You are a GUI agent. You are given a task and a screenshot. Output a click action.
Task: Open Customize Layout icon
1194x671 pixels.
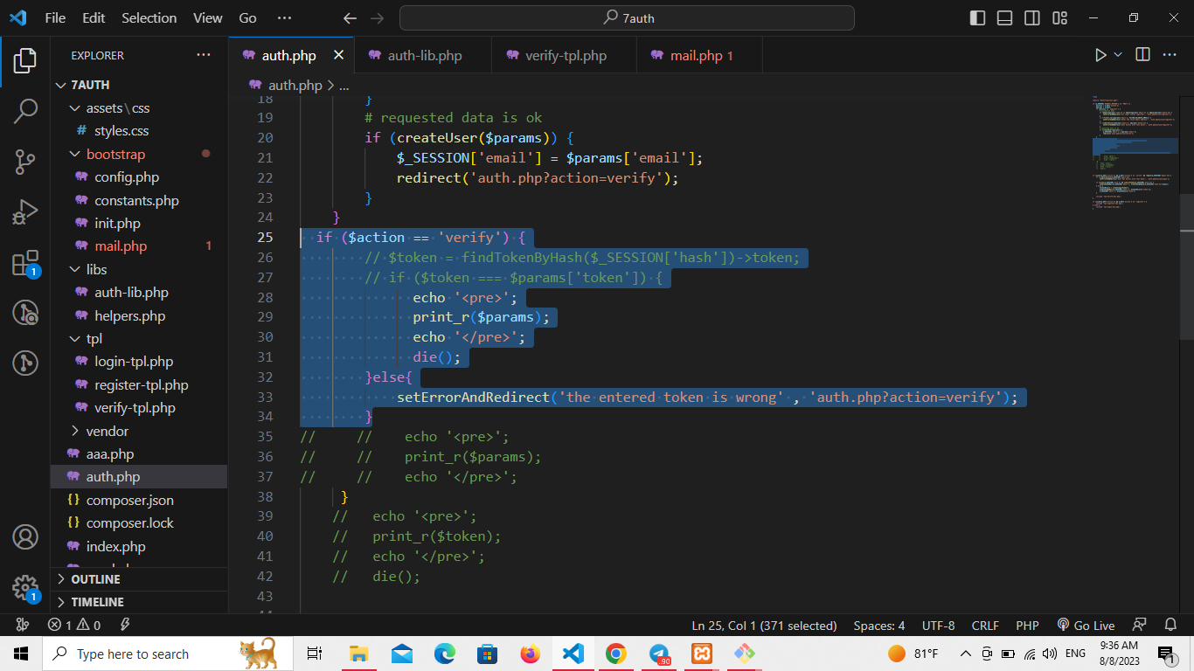[x=1060, y=17]
